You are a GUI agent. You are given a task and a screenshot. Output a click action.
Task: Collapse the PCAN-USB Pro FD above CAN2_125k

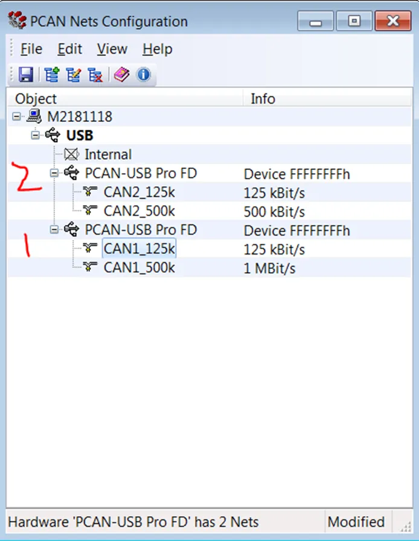[x=54, y=173]
